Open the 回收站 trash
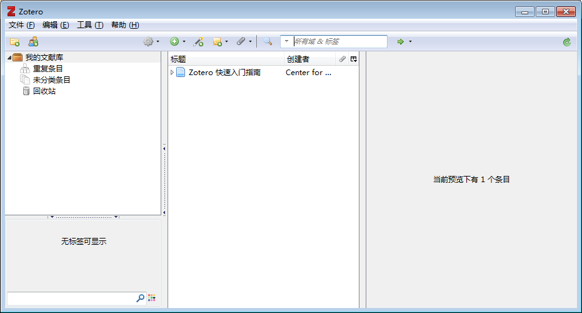This screenshot has width=582, height=313. point(44,91)
